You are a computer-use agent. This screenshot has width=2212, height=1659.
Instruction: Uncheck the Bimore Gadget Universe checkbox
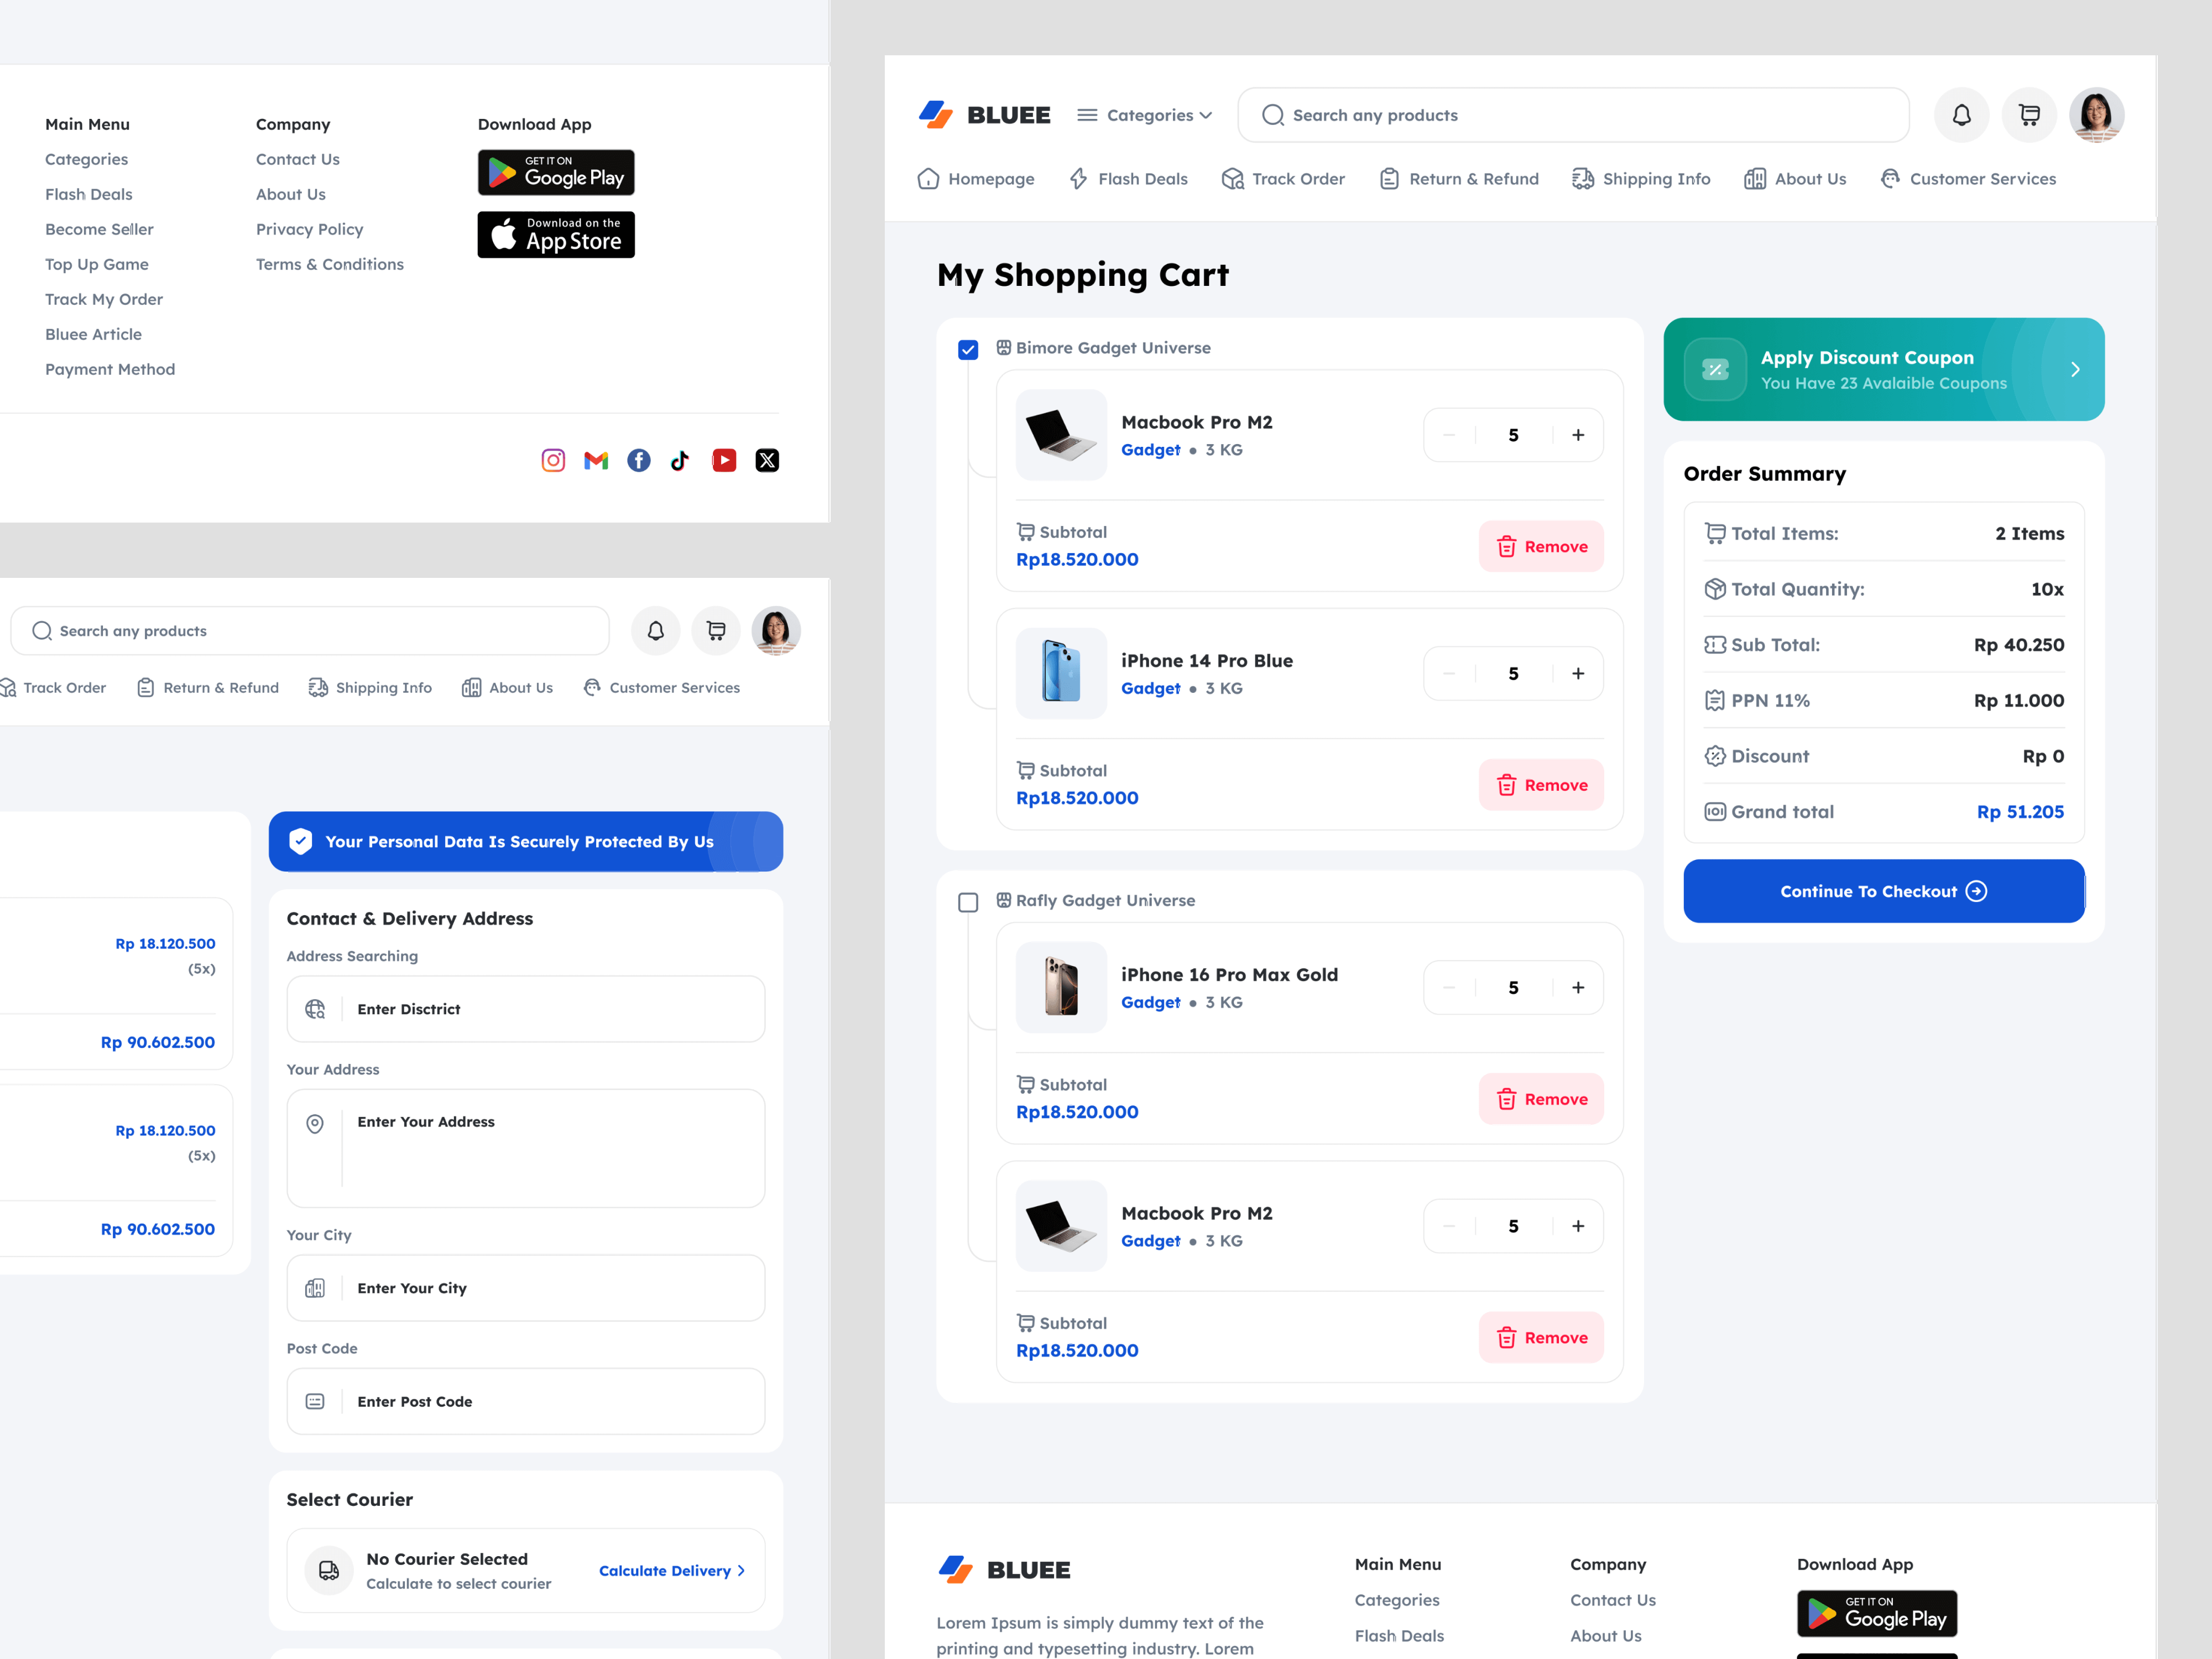point(968,349)
